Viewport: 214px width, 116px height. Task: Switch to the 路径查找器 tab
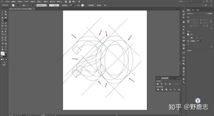pos(165,78)
